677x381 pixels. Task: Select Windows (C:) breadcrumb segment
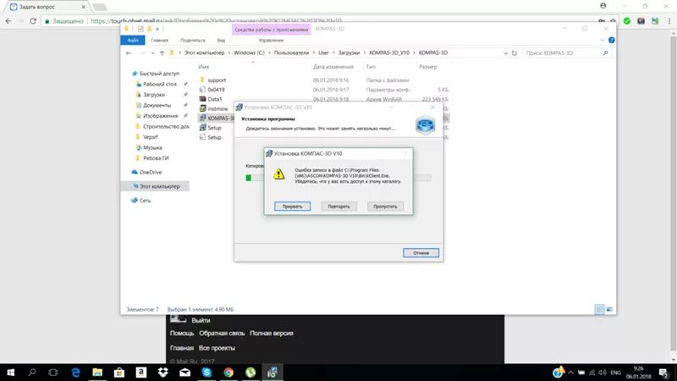click(x=249, y=52)
